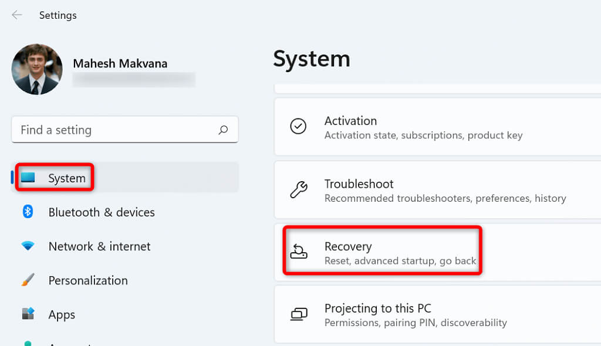Open the System category in sidebar
The image size is (601, 346).
pyautogui.click(x=66, y=178)
